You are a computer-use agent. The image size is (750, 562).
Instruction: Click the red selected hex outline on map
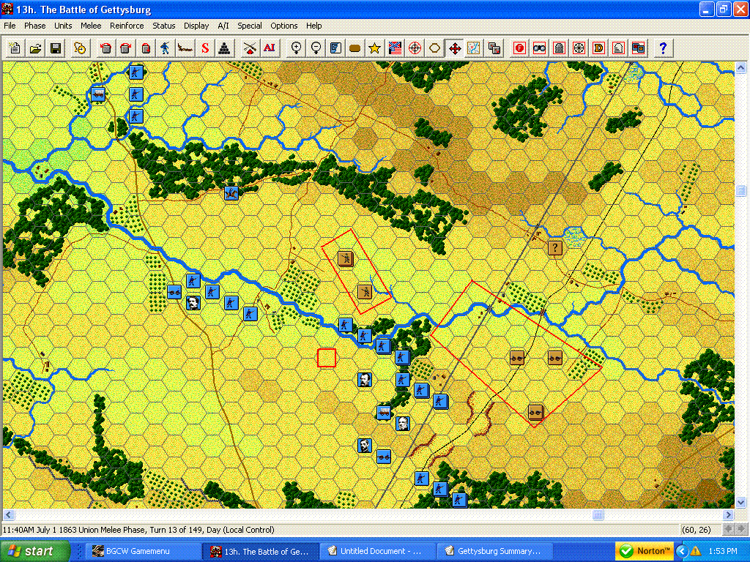point(327,358)
